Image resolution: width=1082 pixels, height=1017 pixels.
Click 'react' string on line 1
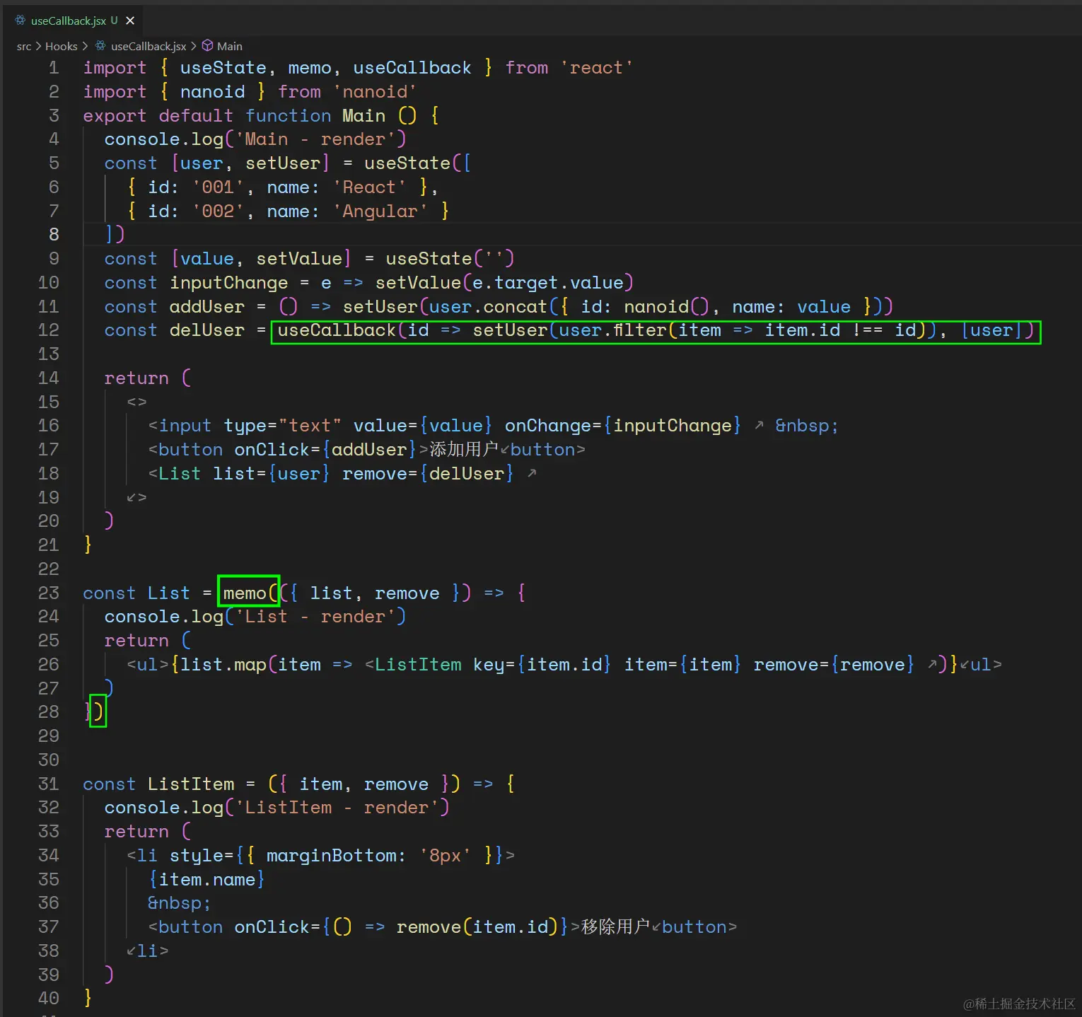click(x=596, y=68)
